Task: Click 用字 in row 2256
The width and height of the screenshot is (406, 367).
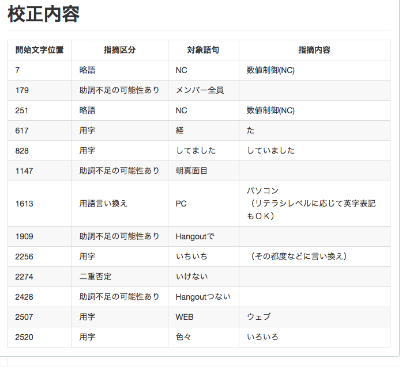Action: click(88, 257)
